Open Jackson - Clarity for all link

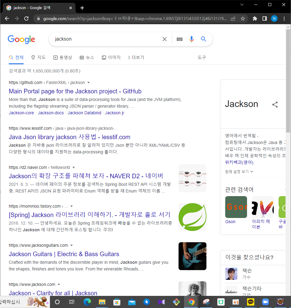click(53, 293)
